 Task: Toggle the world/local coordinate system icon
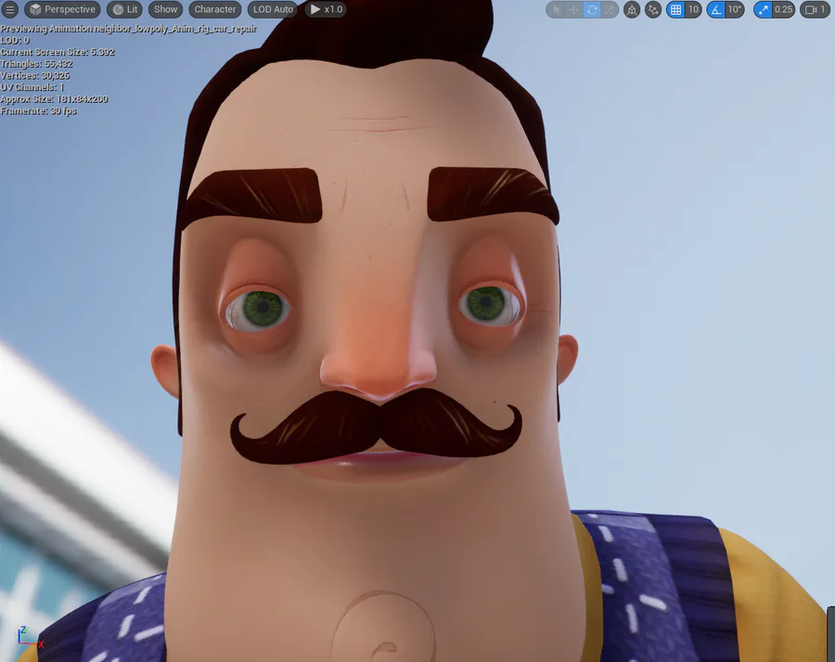click(x=632, y=9)
